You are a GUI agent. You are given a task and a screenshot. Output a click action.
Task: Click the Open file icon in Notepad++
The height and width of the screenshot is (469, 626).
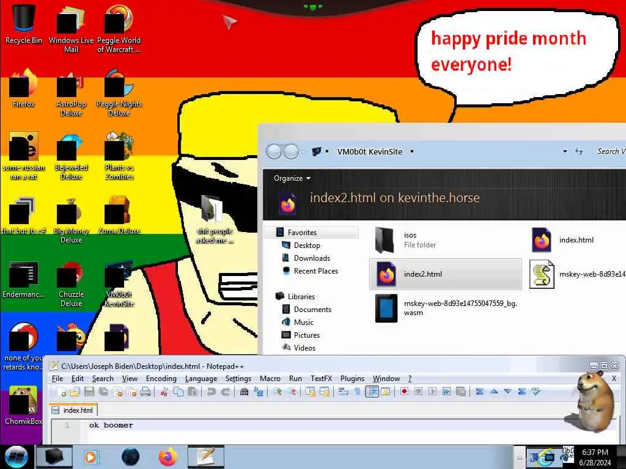[x=75, y=392]
